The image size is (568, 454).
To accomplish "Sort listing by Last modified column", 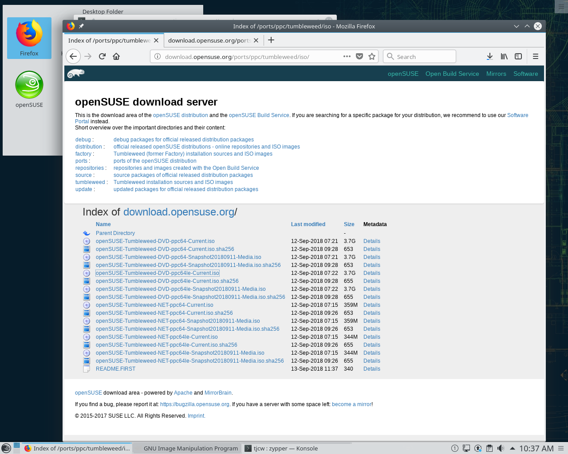I will 308,224.
